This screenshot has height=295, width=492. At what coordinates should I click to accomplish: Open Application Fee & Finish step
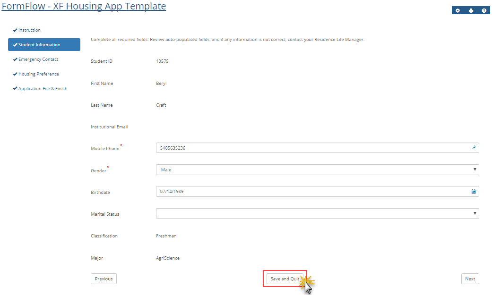[43, 89]
